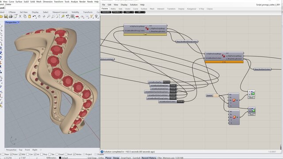Click the Save icon in Rhino toolbar

[x=6, y=17]
